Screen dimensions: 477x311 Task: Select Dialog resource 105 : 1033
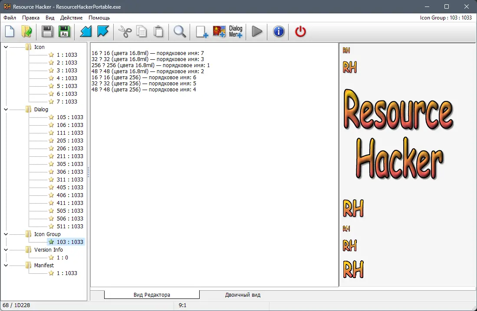[x=70, y=117]
